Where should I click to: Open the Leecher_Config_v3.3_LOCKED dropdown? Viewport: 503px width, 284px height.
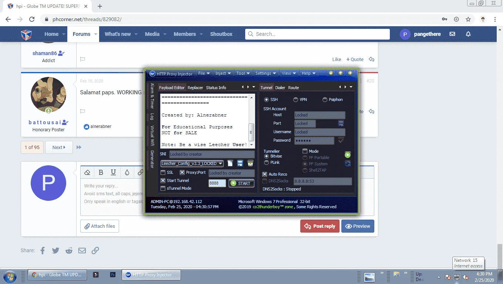click(192, 163)
